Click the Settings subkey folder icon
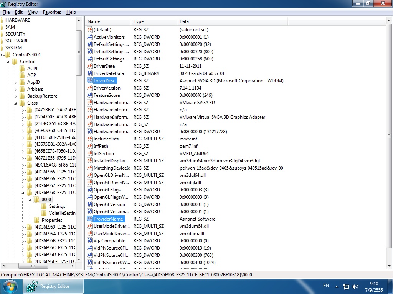Screen dimensions: 393x294 (44, 206)
